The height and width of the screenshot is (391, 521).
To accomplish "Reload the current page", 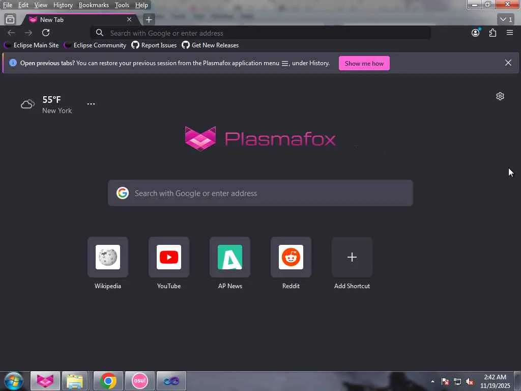I will pos(46,33).
